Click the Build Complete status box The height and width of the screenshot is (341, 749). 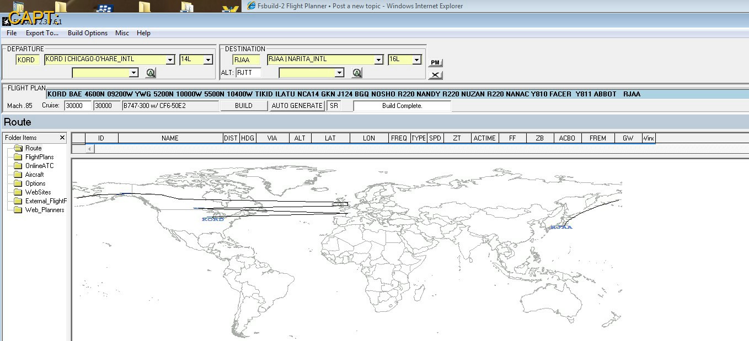tap(402, 106)
